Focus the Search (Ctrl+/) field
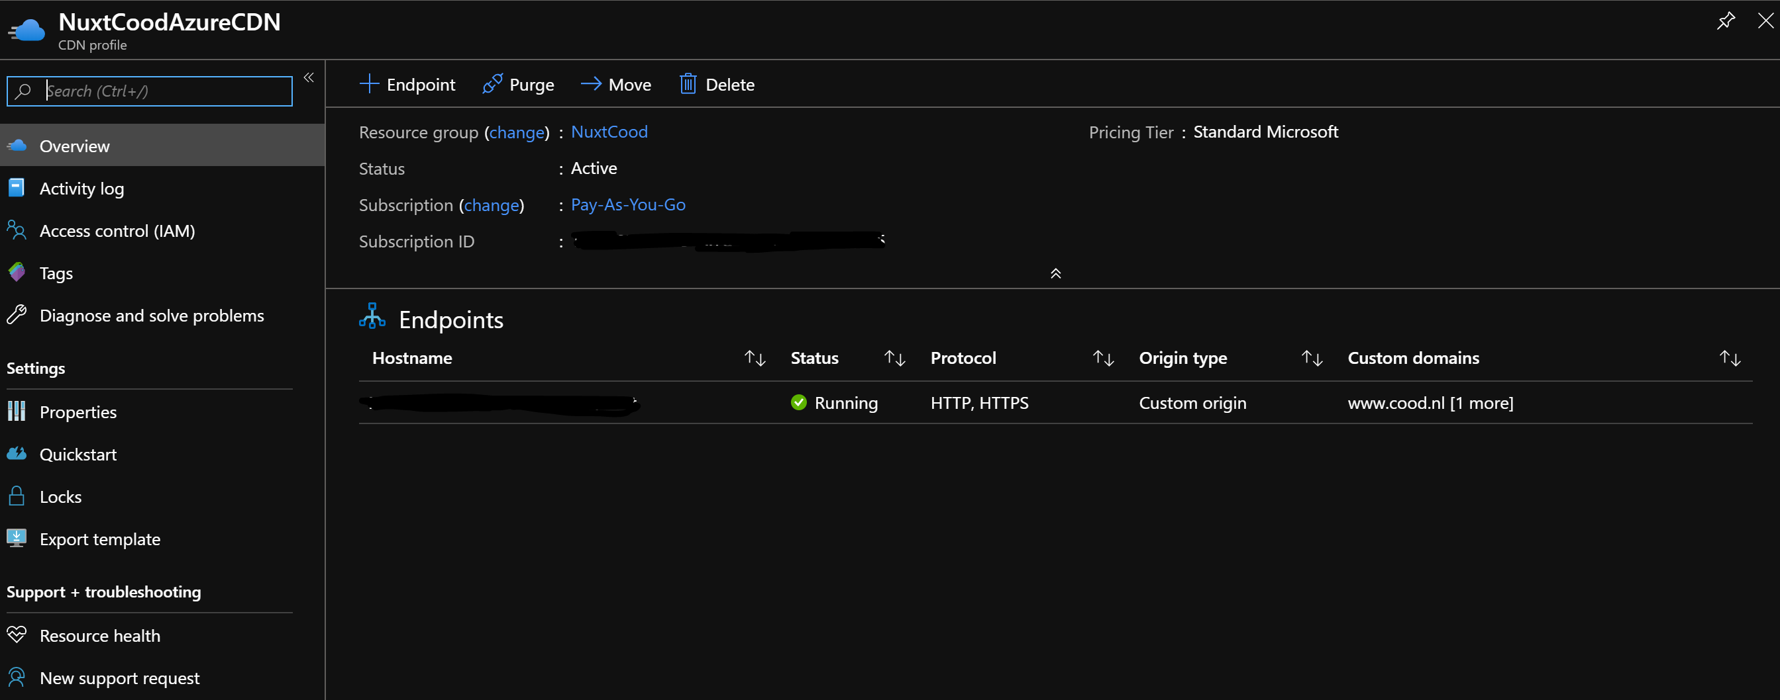 (x=150, y=91)
